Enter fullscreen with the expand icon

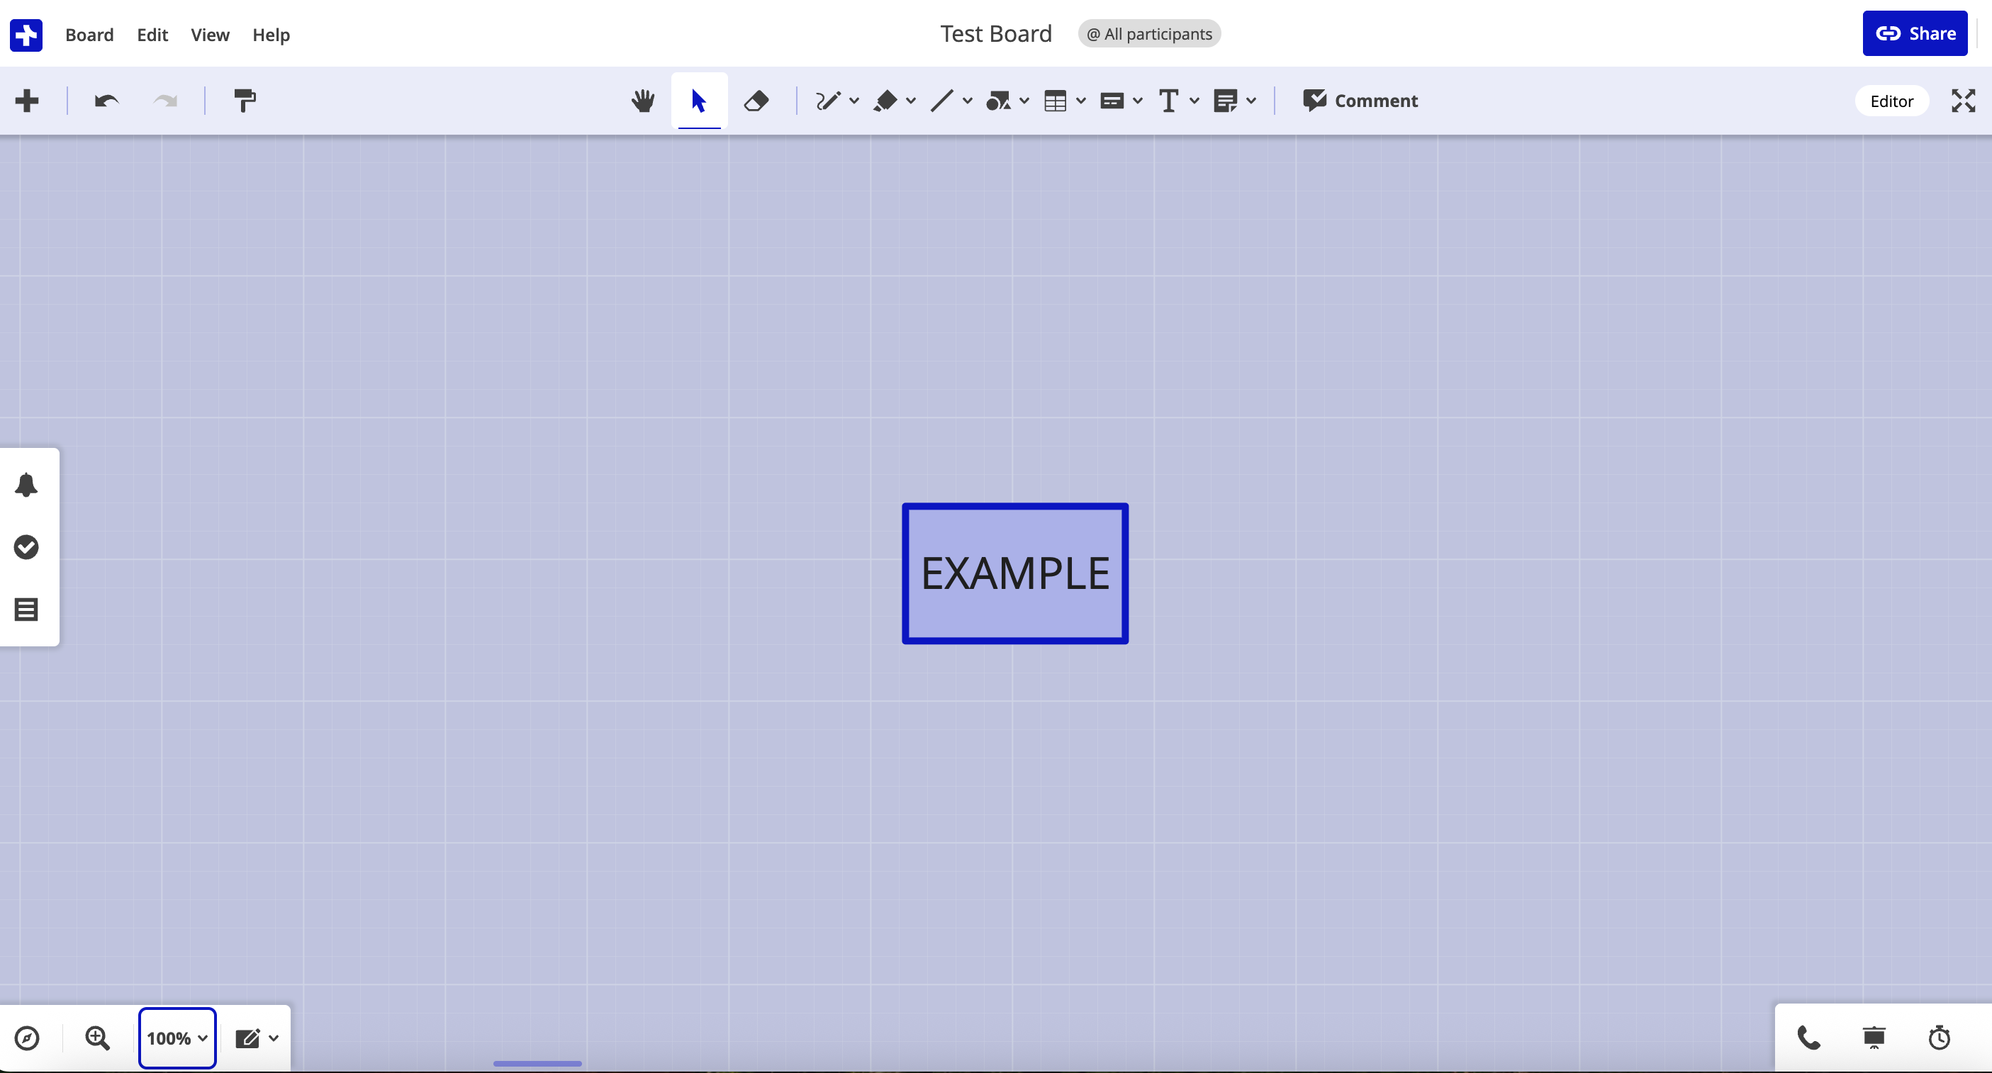1964,101
